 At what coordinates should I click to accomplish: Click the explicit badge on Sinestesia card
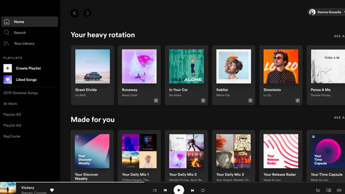point(297,101)
